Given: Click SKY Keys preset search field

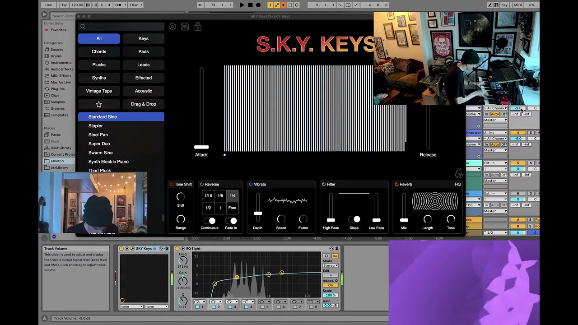Looking at the screenshot, I should pos(121,27).
